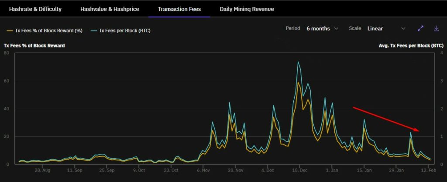Toggle Tx Fees % of Block Reward series
This screenshot has height=182, width=447.
pos(45,31)
